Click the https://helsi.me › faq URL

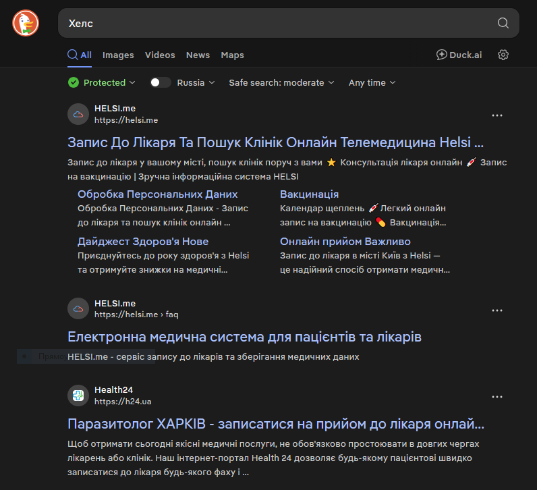[136, 315]
